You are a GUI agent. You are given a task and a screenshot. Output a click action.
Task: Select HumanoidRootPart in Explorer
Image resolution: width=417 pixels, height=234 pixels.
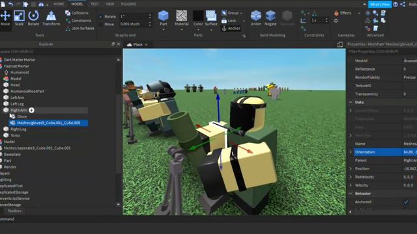tap(27, 91)
